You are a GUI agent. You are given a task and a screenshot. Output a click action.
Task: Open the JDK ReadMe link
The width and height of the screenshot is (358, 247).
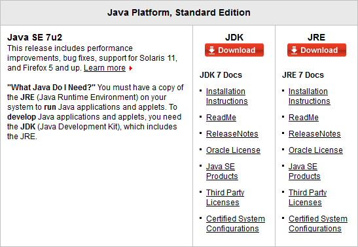click(x=221, y=118)
